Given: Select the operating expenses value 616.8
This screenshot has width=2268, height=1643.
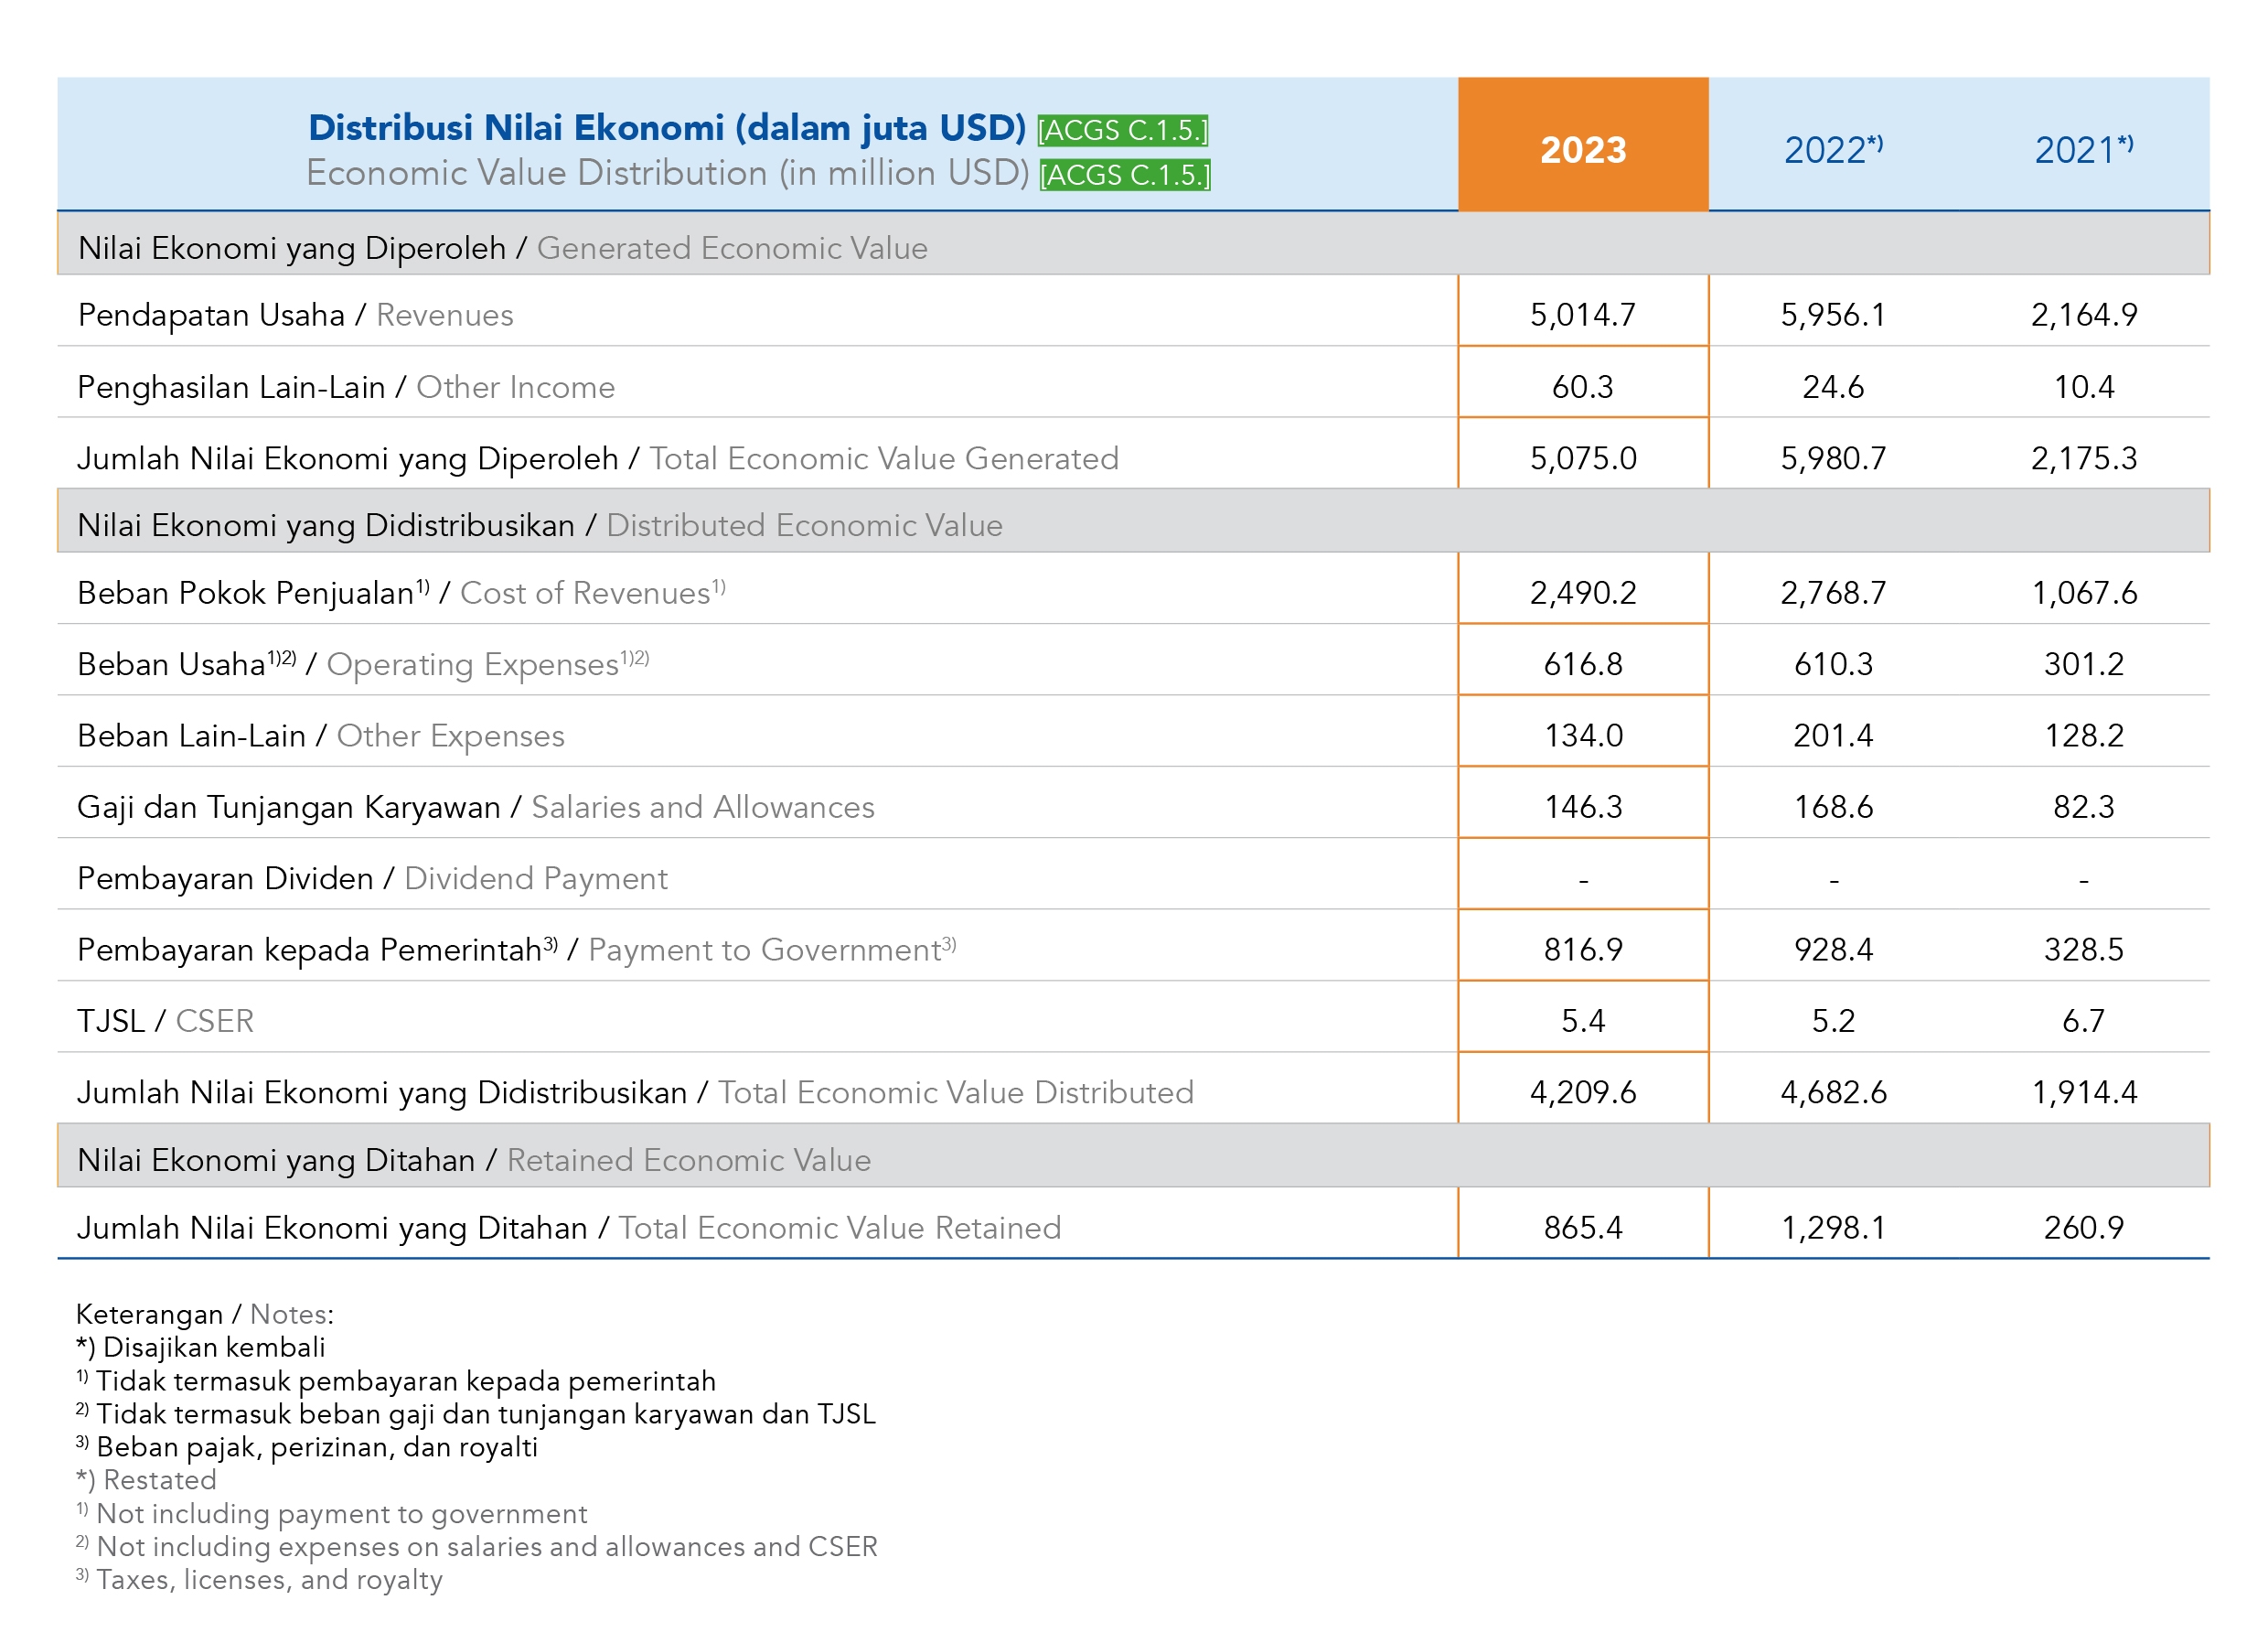Looking at the screenshot, I should 1583,664.
